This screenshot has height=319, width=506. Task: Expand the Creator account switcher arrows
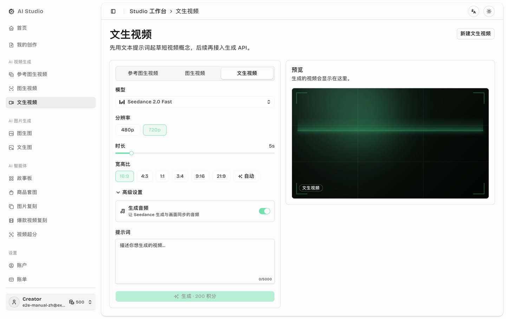[x=90, y=302]
